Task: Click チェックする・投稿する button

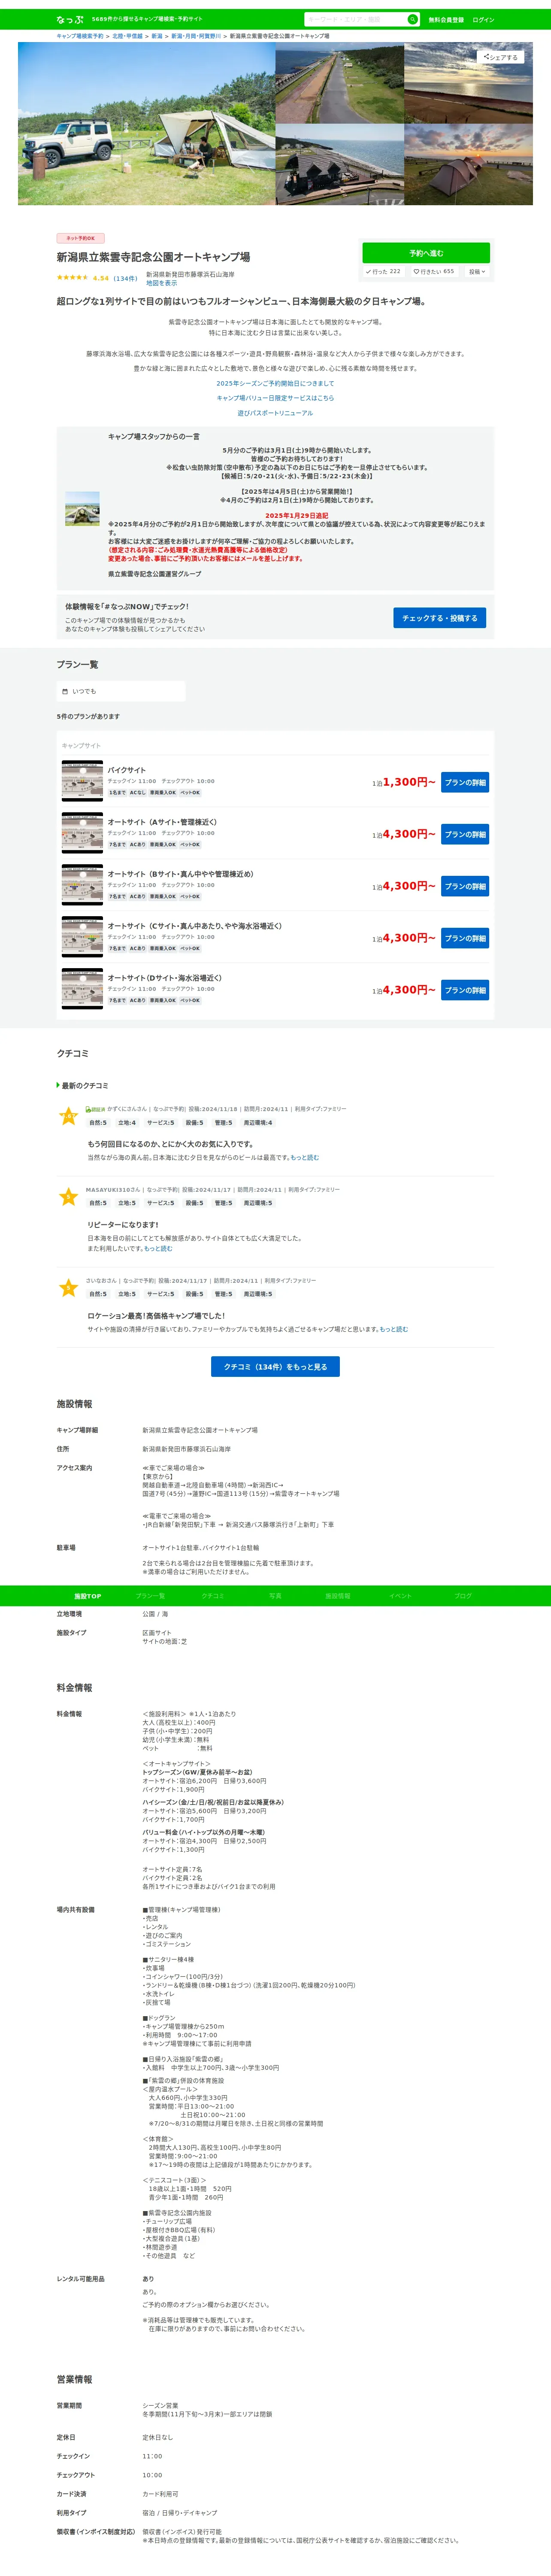Action: (x=439, y=618)
